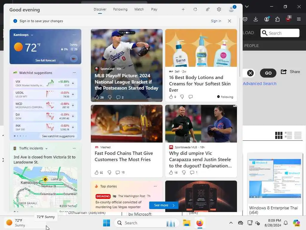Open Ex-county official convicted story

point(118,205)
